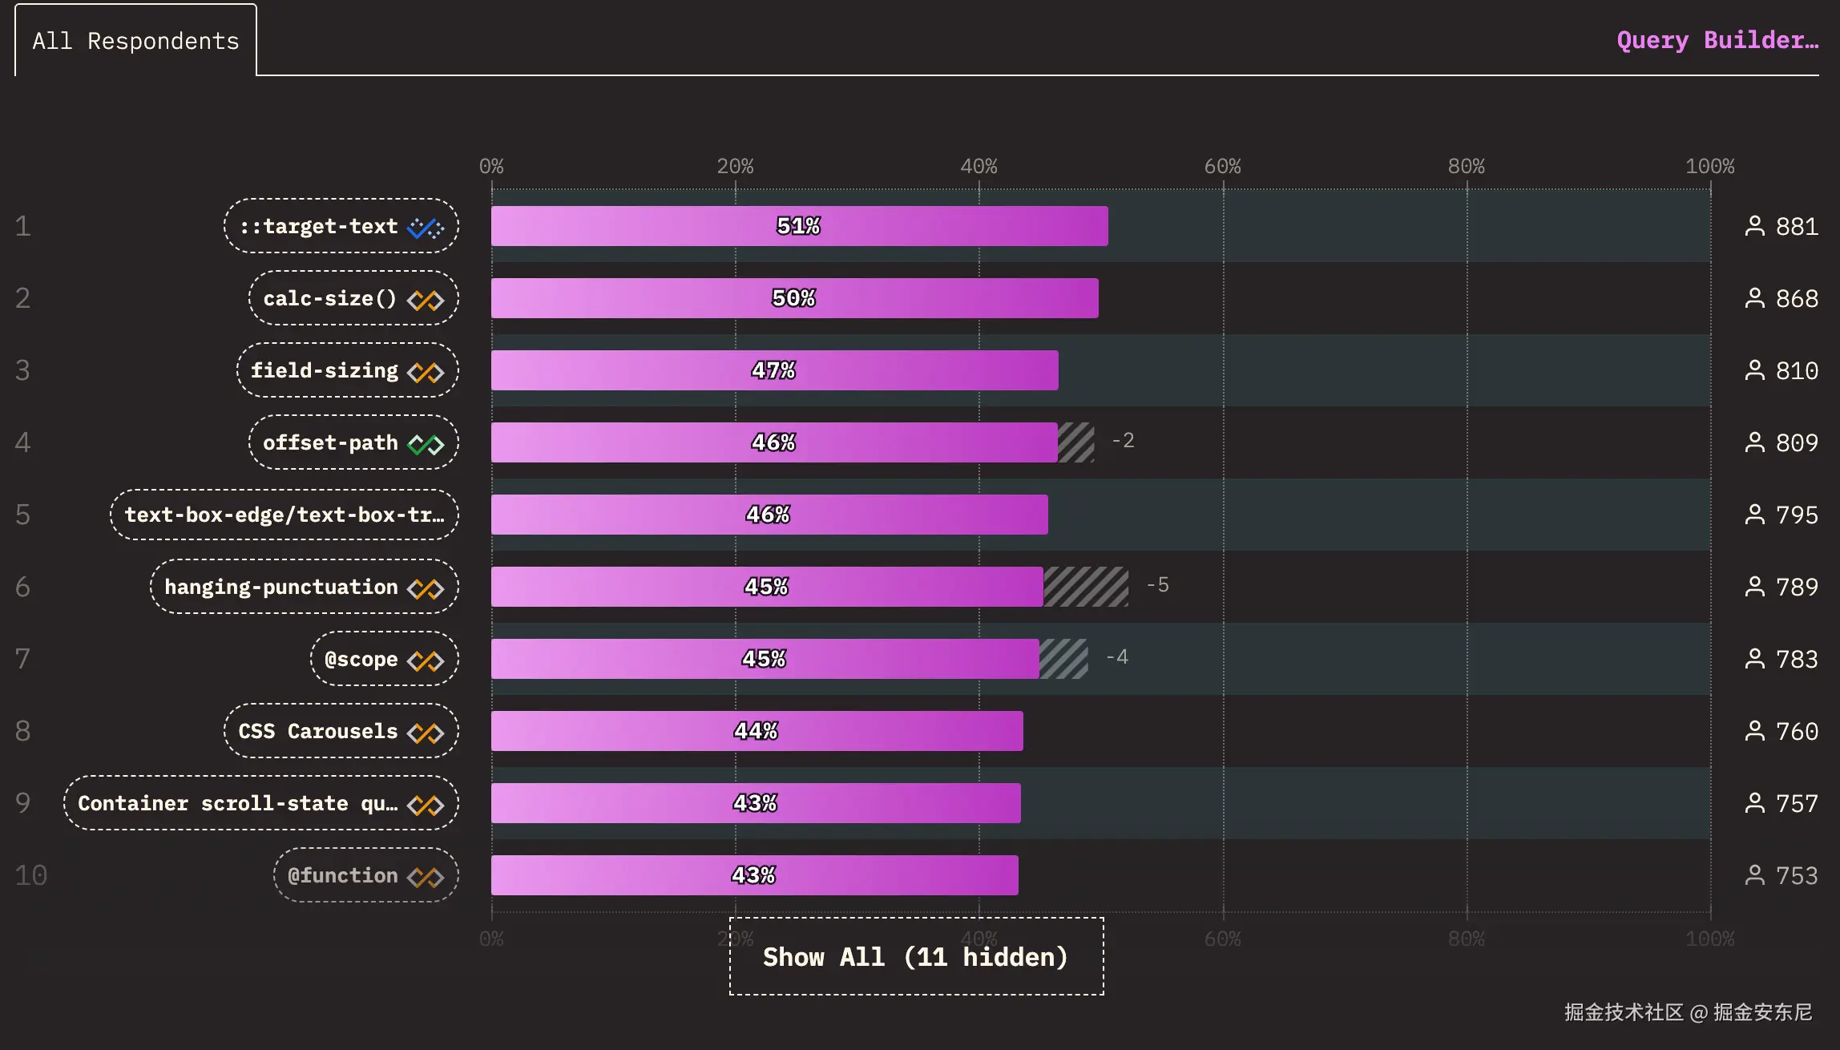Click the respondent icon next to 753
Screen dimensions: 1840x1050
[x=1754, y=875]
